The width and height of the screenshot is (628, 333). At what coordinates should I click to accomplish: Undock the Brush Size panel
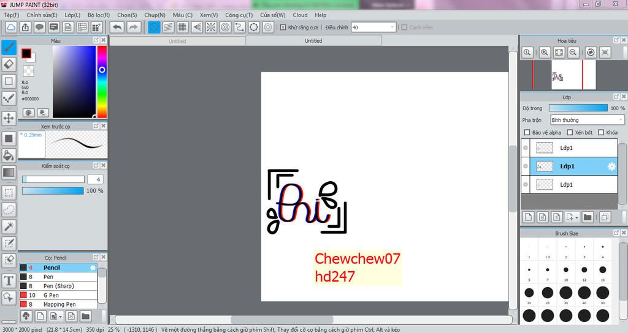616,233
